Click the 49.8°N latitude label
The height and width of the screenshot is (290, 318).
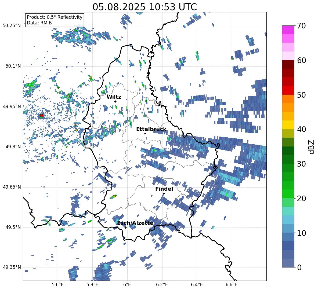(13, 147)
